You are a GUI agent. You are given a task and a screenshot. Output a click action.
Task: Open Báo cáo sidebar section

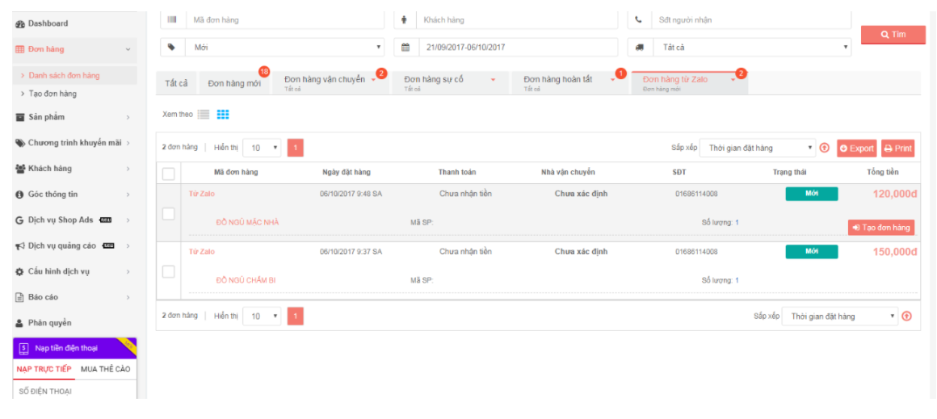[43, 297]
